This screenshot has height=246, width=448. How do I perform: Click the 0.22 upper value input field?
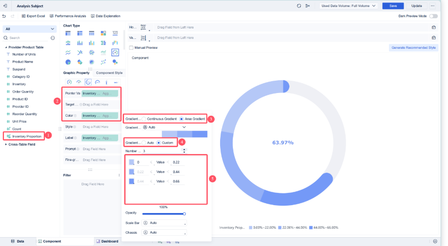[x=179, y=162]
